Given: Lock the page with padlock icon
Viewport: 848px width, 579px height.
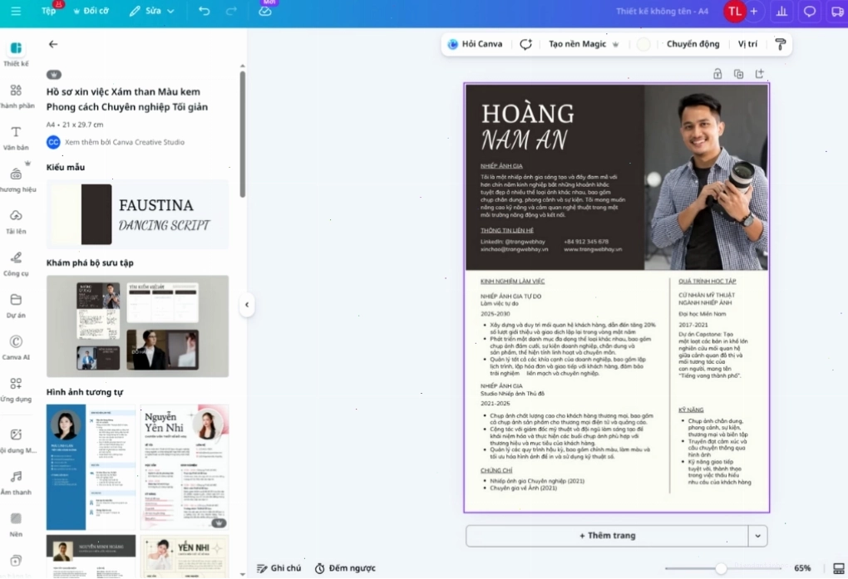Looking at the screenshot, I should coord(717,74).
